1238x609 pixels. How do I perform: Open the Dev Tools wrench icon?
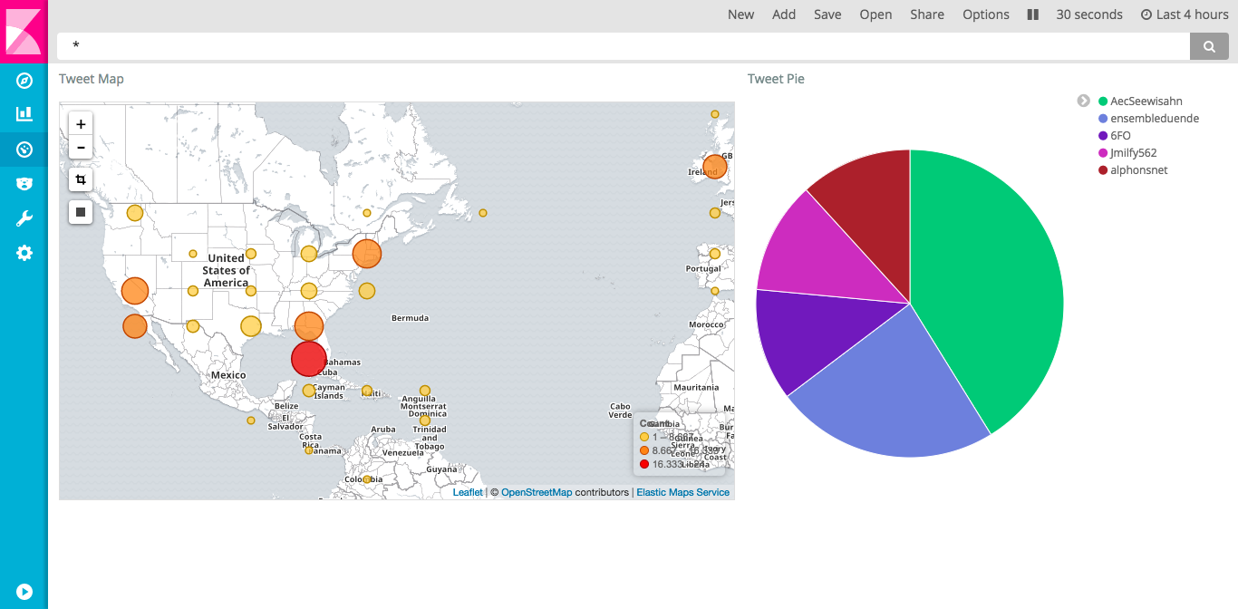tap(24, 218)
